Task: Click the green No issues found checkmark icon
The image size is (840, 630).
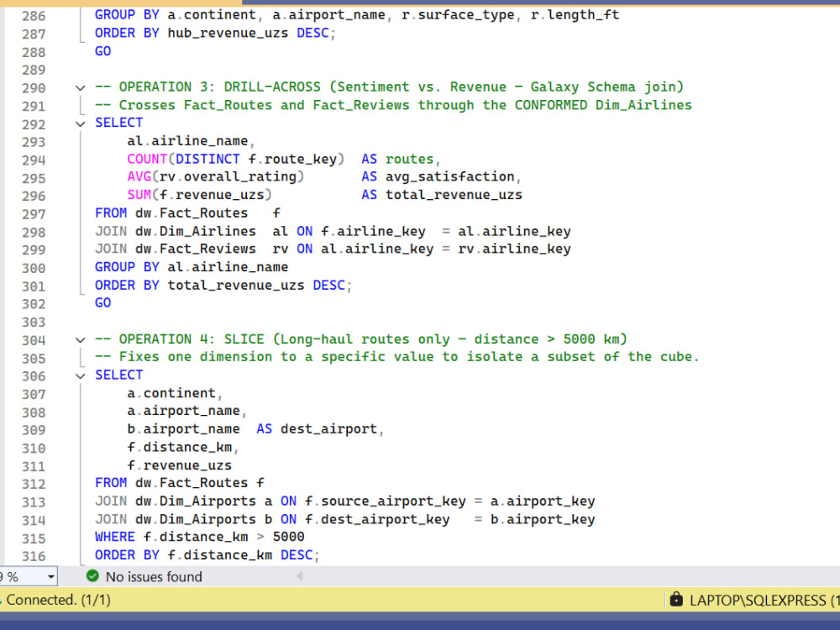Action: [92, 576]
